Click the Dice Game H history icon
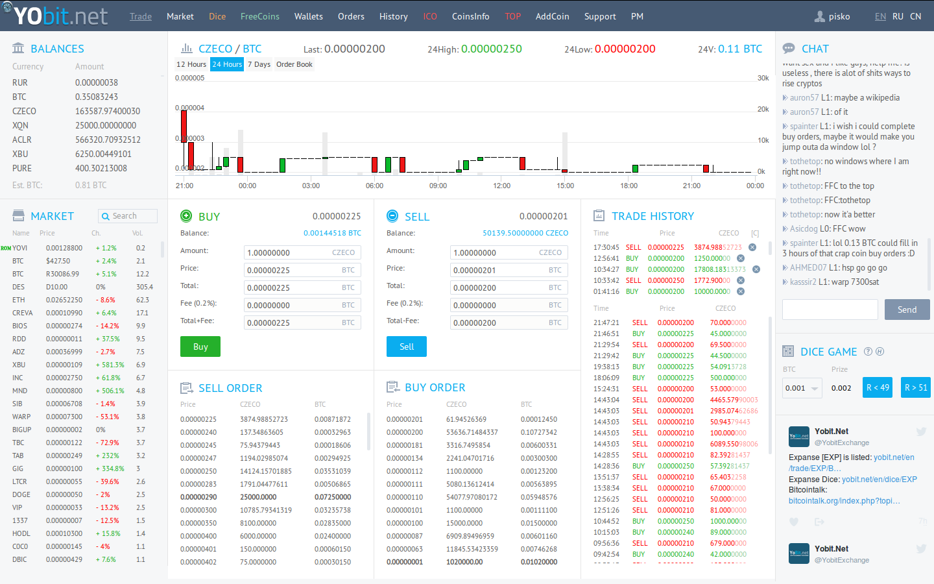 (x=880, y=352)
